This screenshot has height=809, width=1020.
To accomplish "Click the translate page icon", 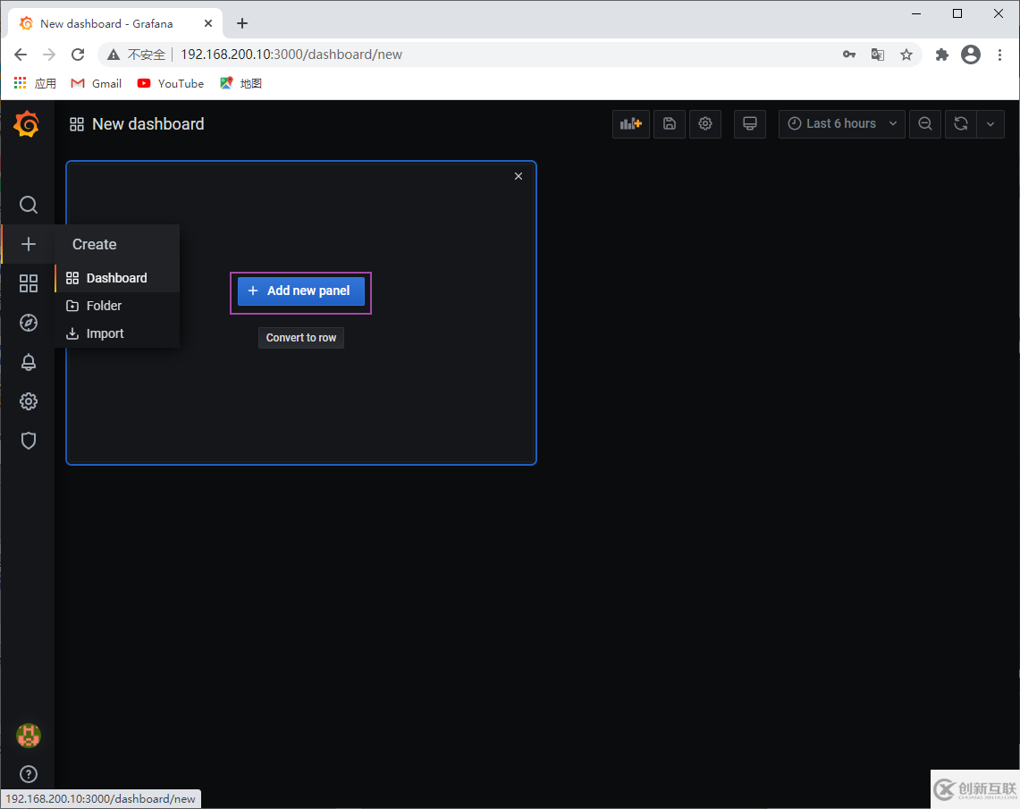I will [878, 55].
